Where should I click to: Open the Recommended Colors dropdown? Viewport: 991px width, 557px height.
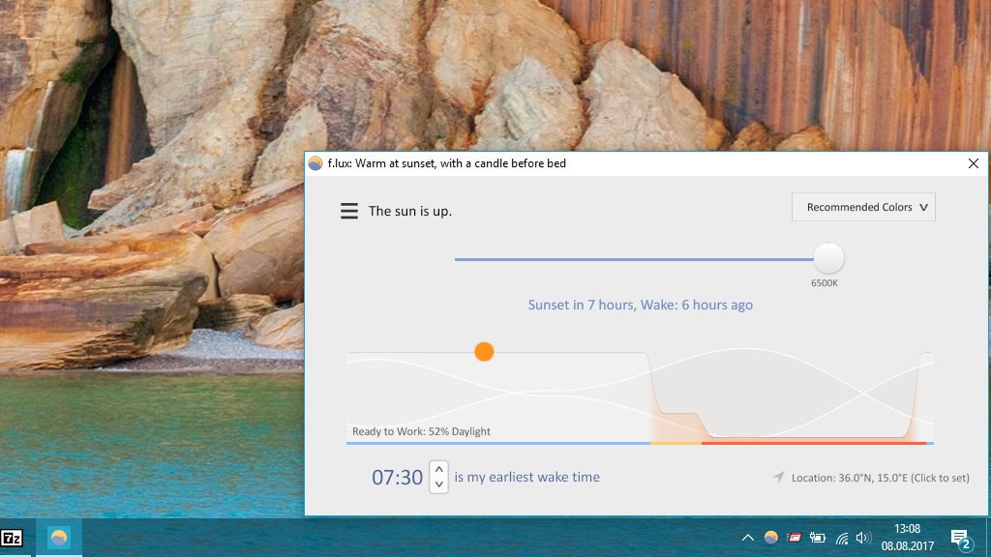click(x=863, y=207)
